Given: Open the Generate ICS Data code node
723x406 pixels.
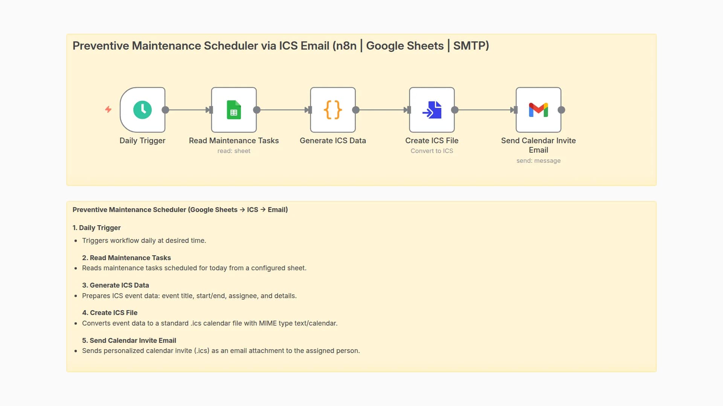Looking at the screenshot, I should coord(333,110).
